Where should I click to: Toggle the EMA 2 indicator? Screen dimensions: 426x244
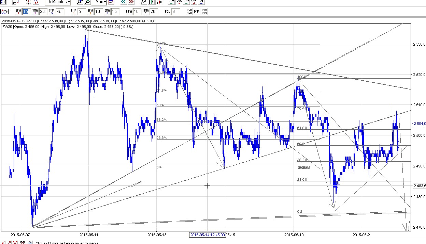coord(90,12)
